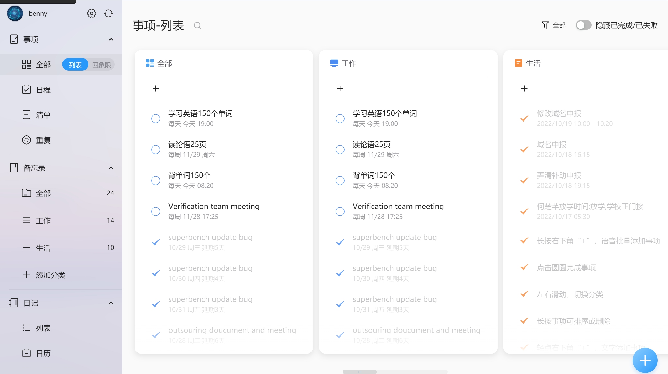Collapse the 事项 sidebar section
Viewport: 668px width, 374px height.
[x=111, y=39]
